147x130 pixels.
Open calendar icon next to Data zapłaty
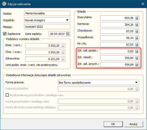point(68,34)
